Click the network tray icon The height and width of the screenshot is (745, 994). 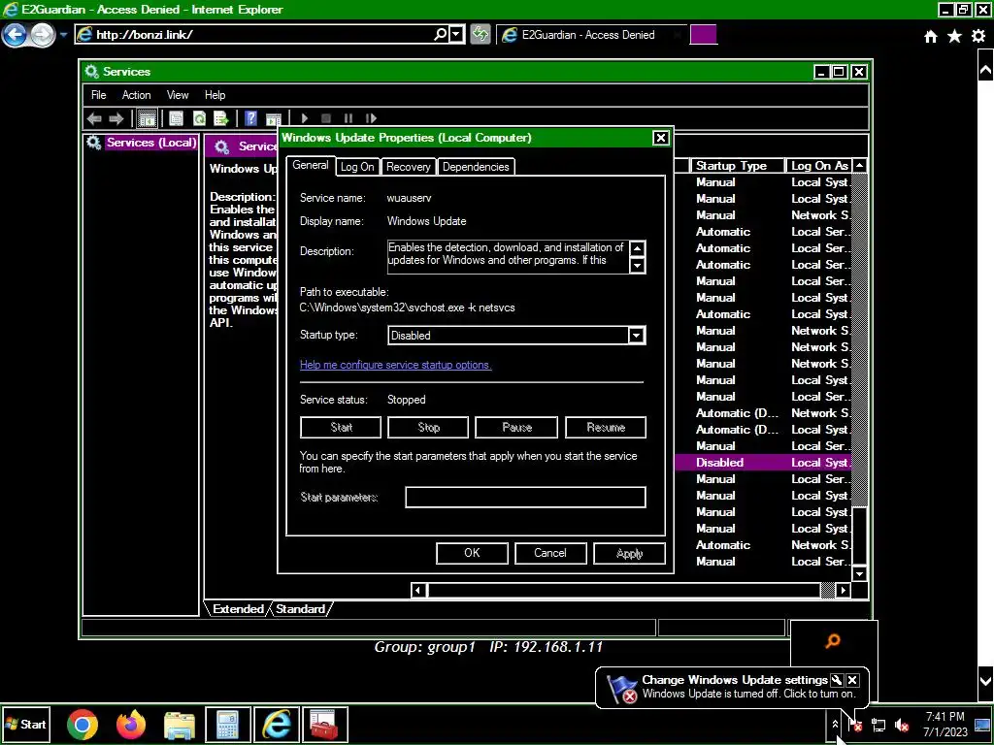coord(878,725)
